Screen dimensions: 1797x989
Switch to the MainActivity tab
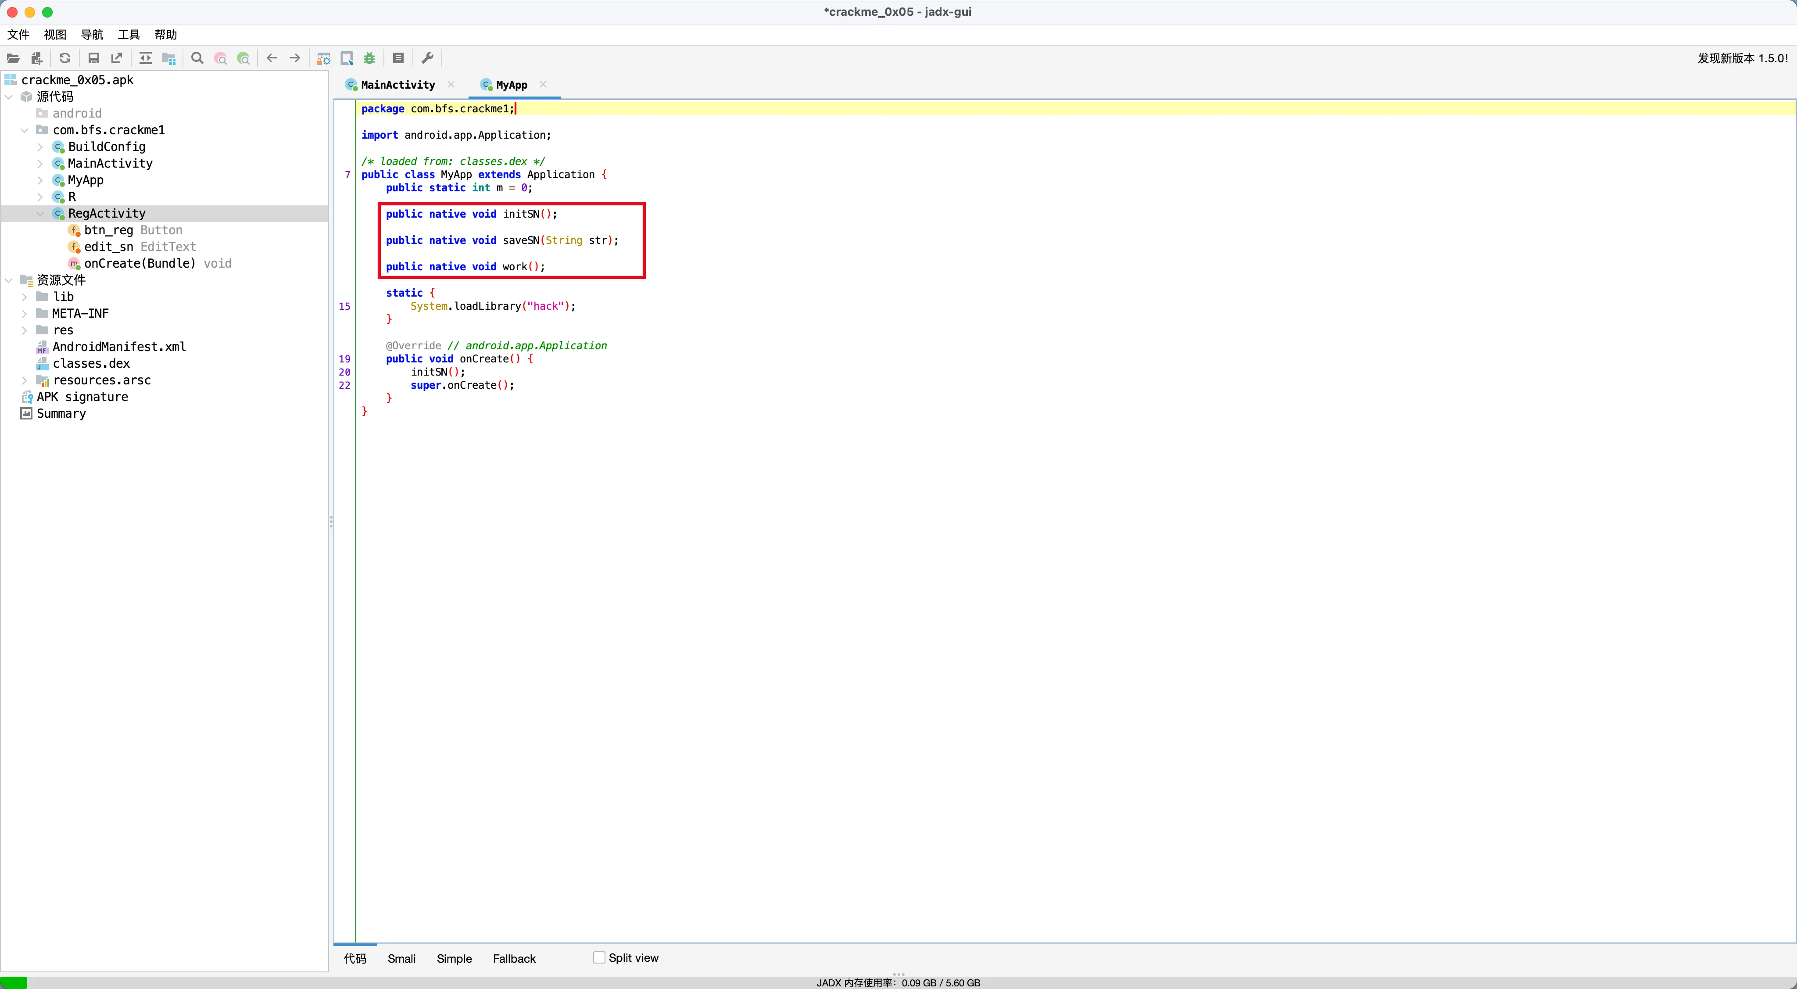click(397, 85)
